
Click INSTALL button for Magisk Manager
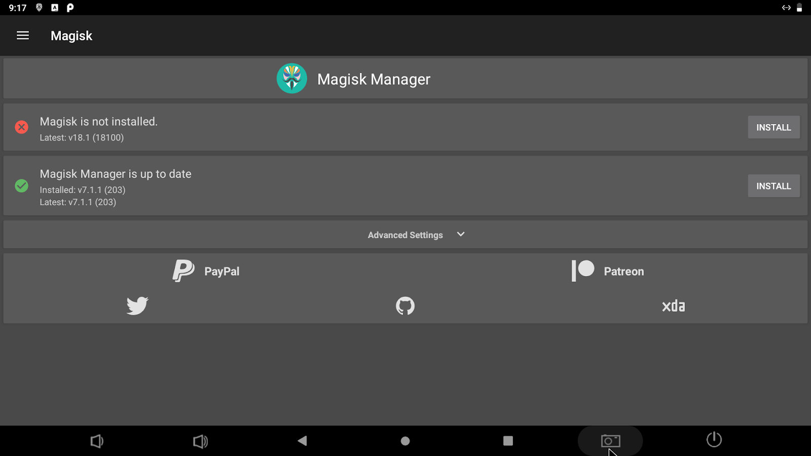tap(773, 186)
